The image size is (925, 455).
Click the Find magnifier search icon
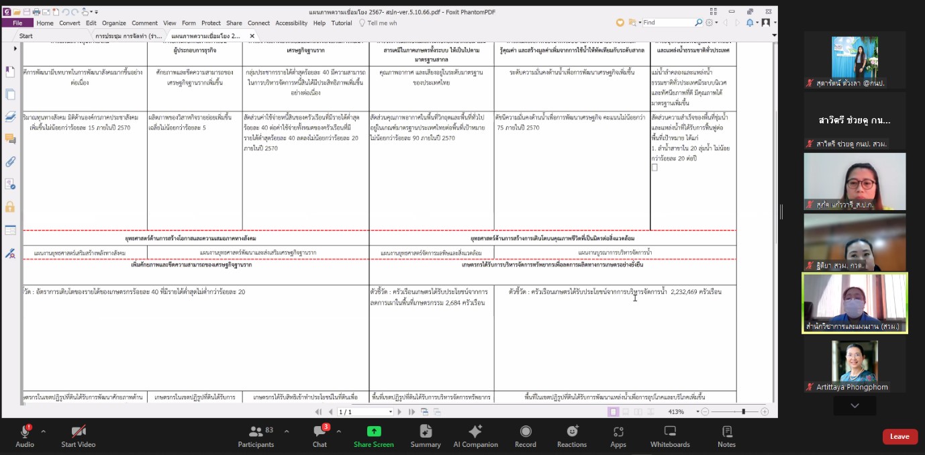[699, 22]
